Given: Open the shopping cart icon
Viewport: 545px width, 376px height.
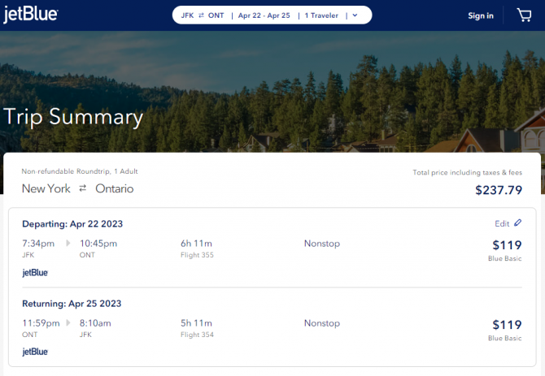Looking at the screenshot, I should click(524, 15).
